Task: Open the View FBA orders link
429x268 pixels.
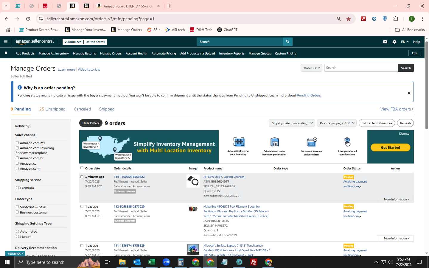Action: click(x=397, y=109)
